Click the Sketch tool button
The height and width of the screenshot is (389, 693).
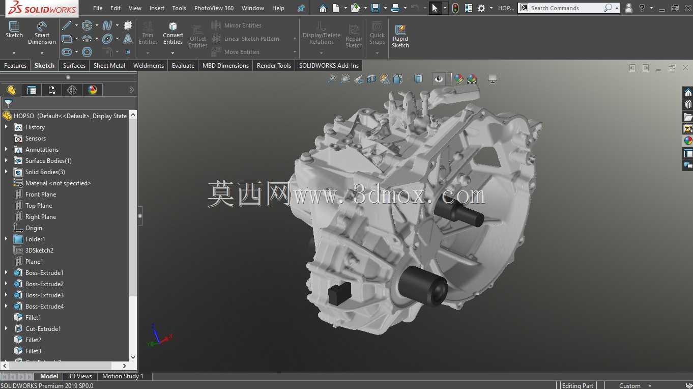(14, 31)
